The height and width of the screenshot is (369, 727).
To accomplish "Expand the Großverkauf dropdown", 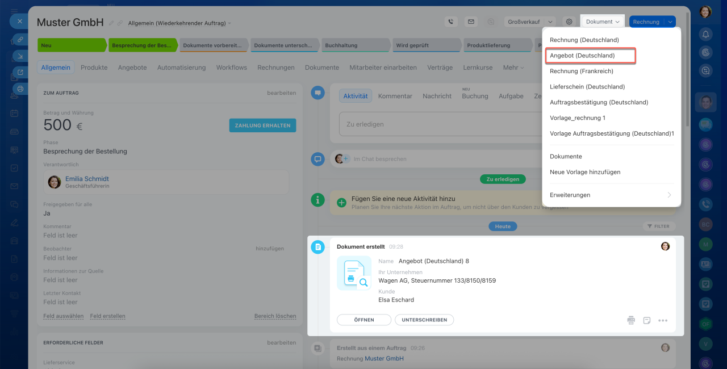I will click(550, 22).
